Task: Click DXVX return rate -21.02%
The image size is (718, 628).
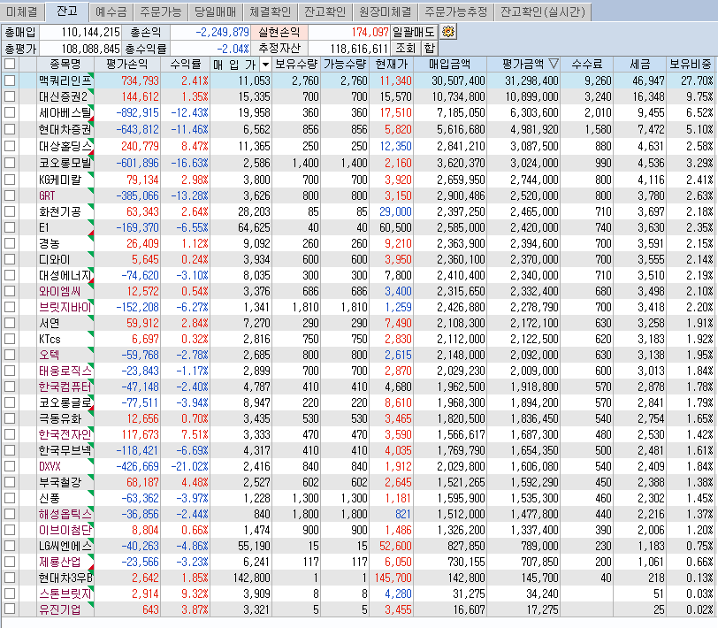Action: click(189, 466)
